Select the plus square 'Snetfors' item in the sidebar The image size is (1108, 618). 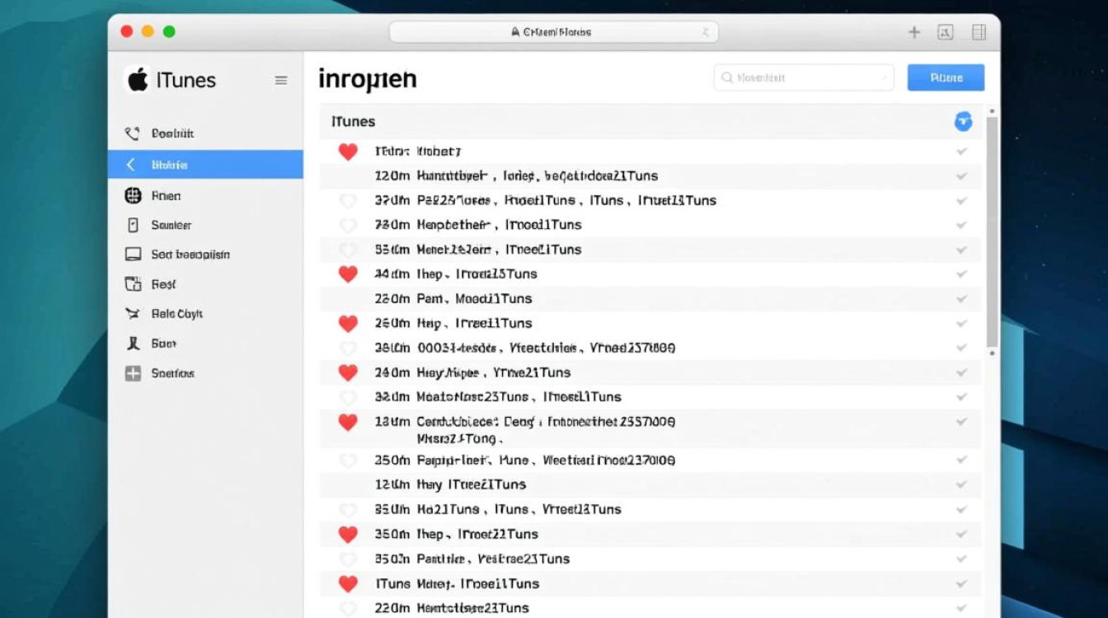click(x=205, y=373)
